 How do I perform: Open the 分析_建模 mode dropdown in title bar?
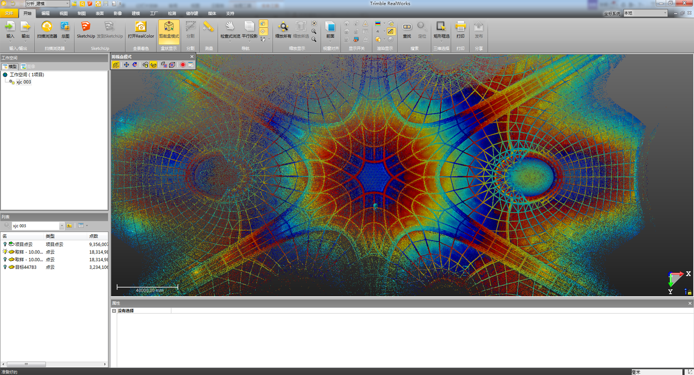point(67,3)
